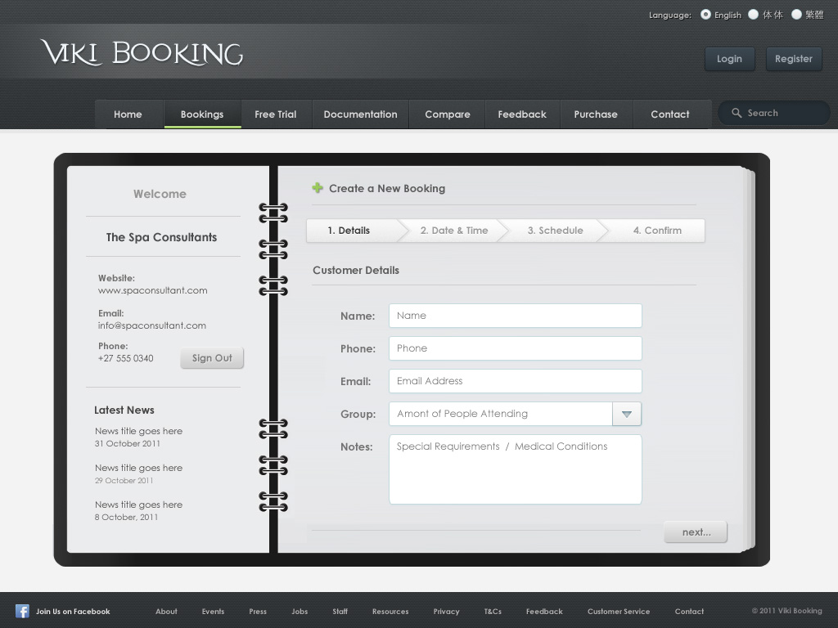
Task: Click into the Name input field
Action: 515,316
